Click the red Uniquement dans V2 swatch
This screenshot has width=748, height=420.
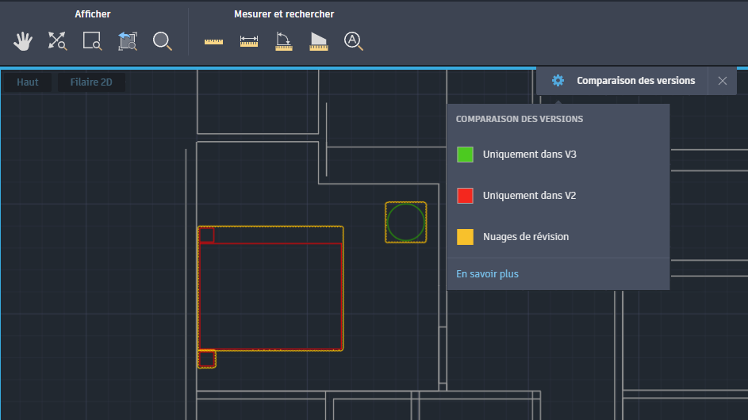pyautogui.click(x=465, y=196)
